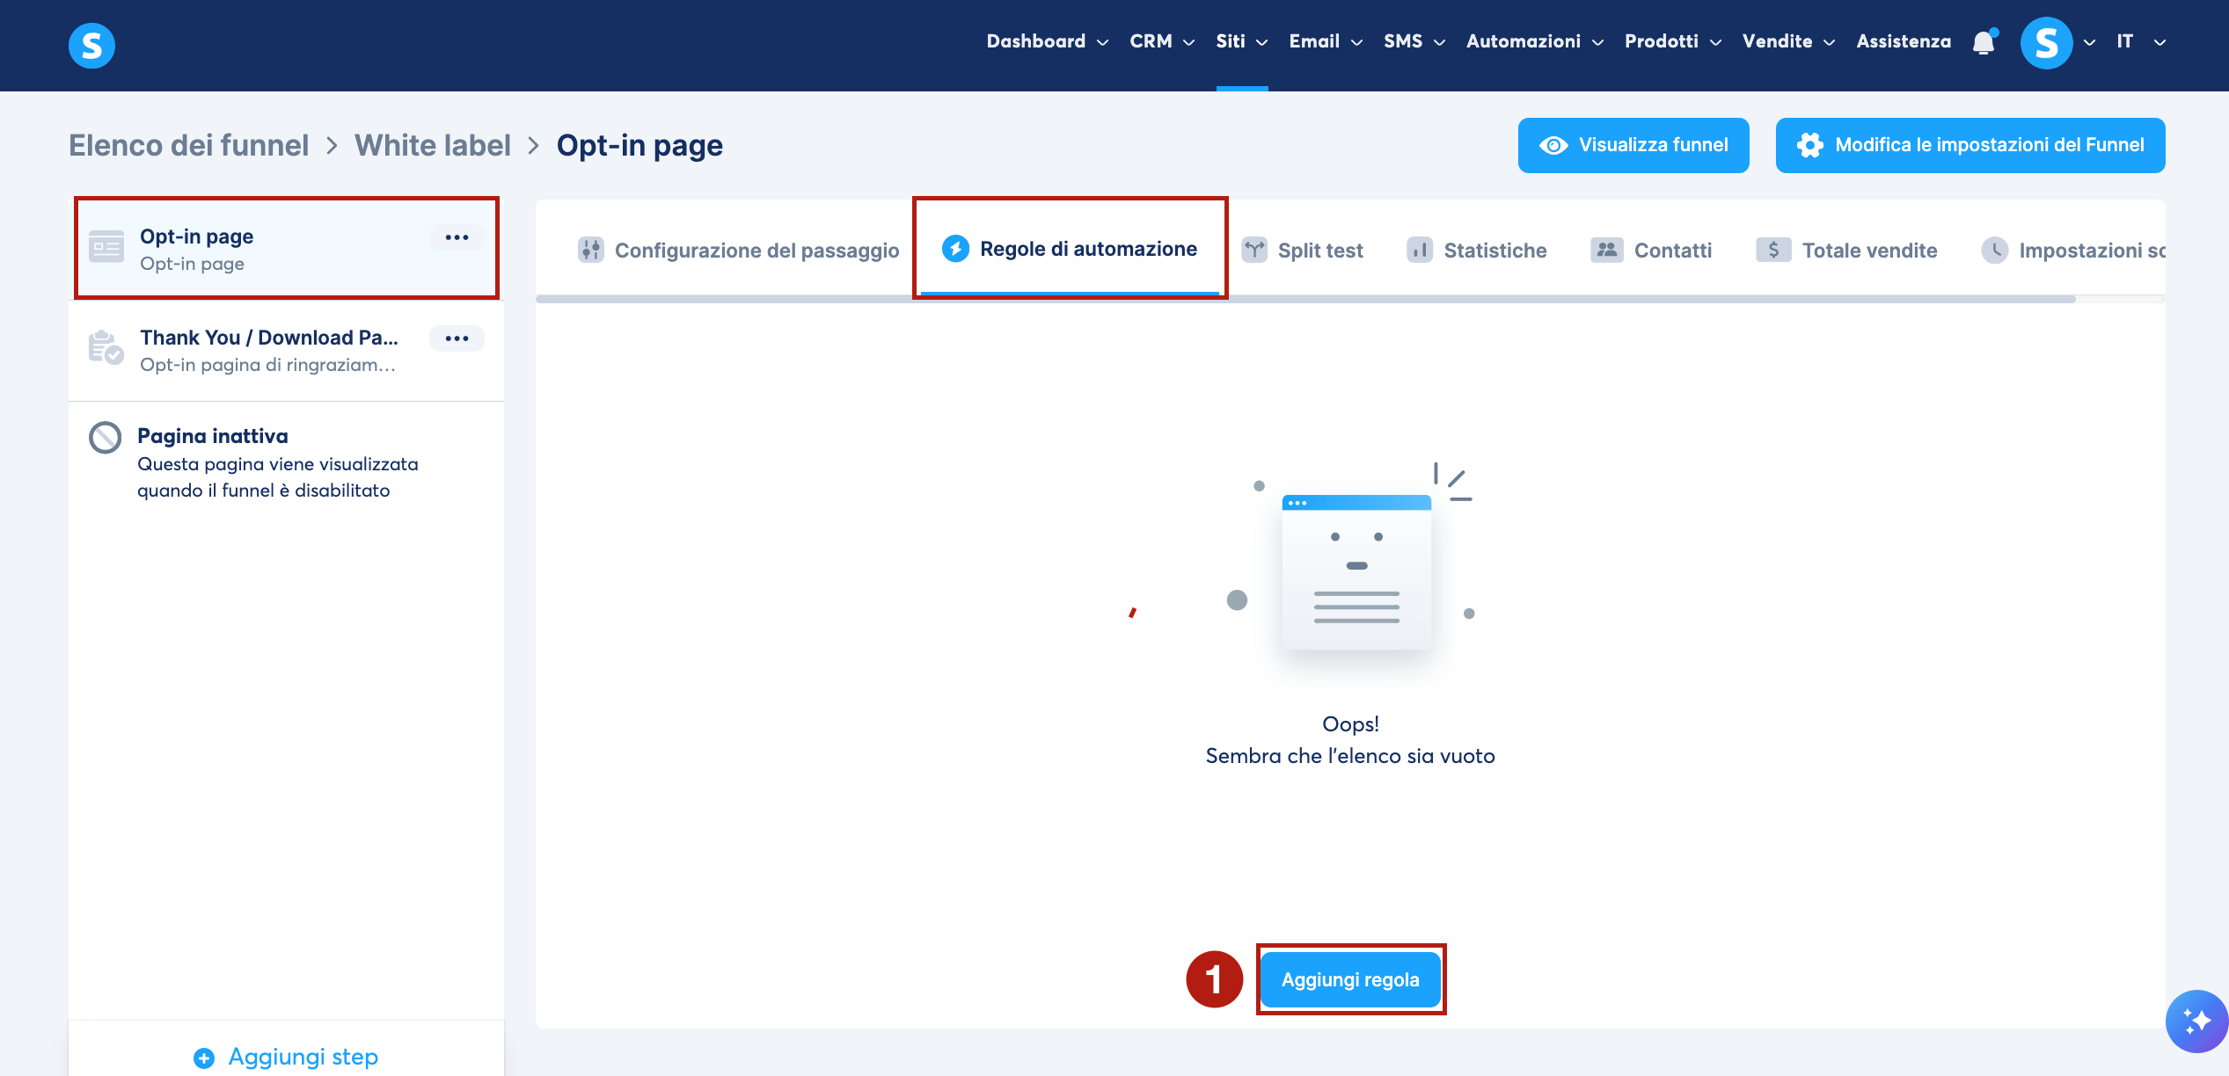
Task: Click the user profile avatar
Action: pos(2046,42)
